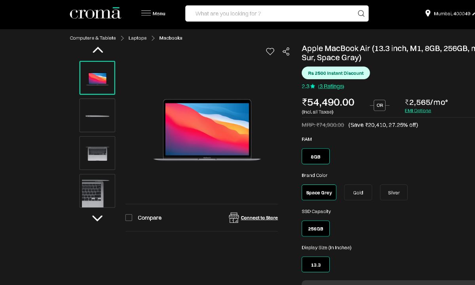Click the search magnifier icon

(x=361, y=13)
